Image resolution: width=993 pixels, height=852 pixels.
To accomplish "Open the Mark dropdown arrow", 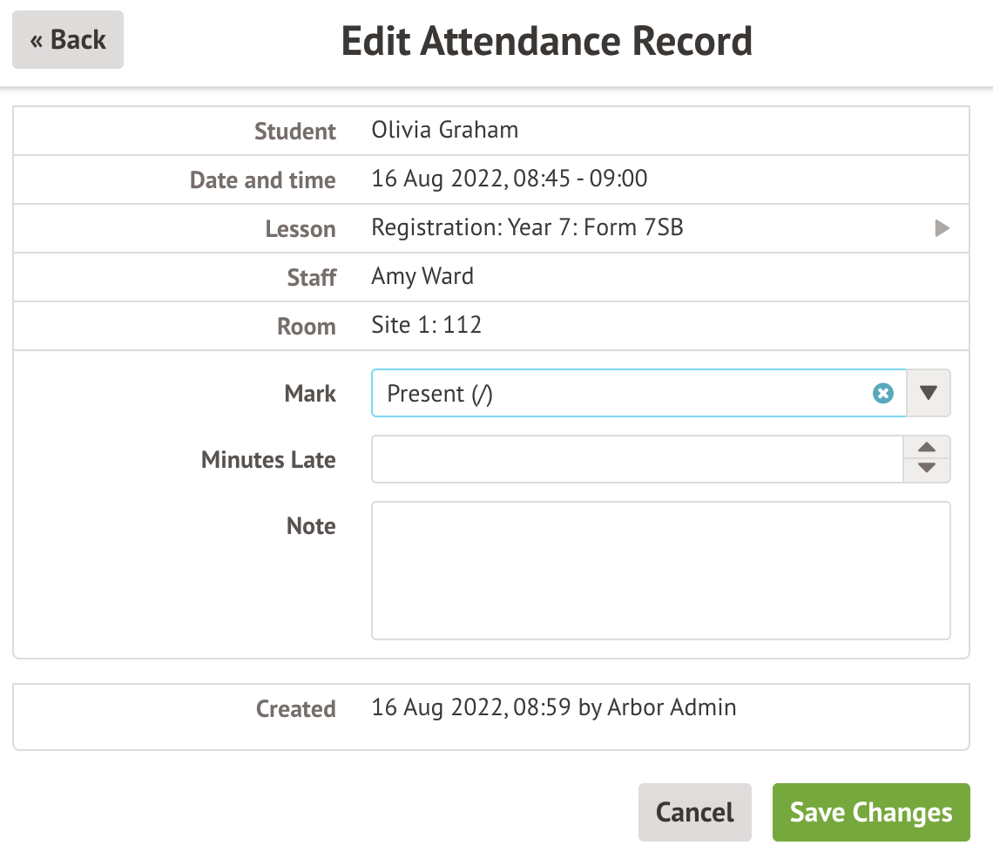I will click(929, 394).
